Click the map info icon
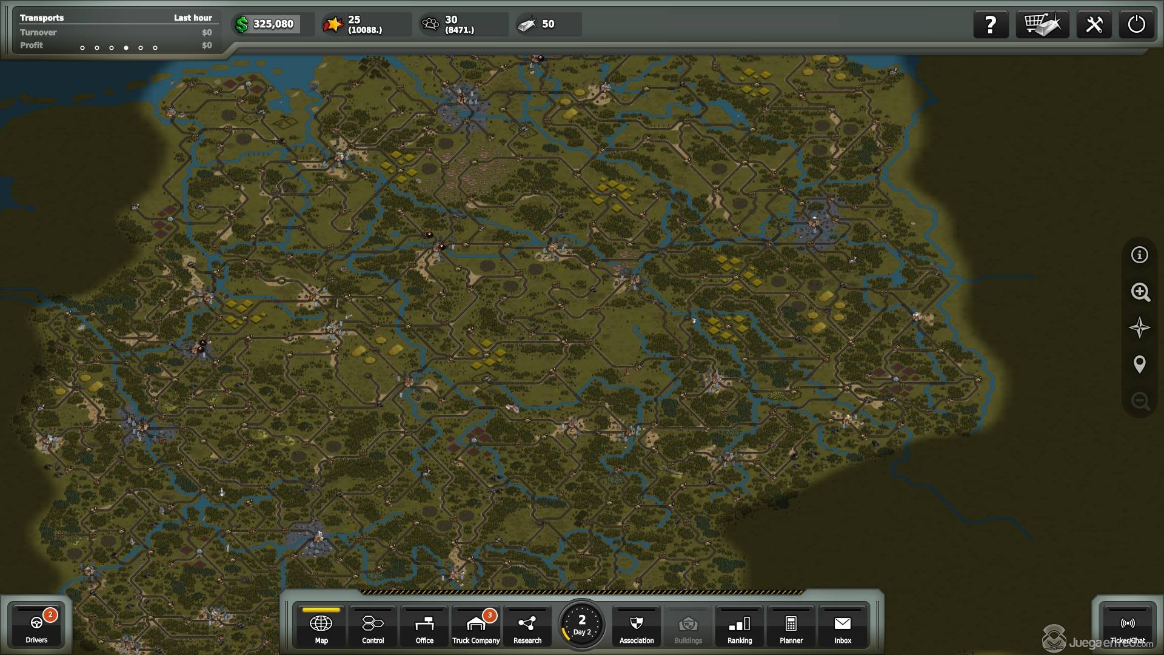 click(1140, 255)
